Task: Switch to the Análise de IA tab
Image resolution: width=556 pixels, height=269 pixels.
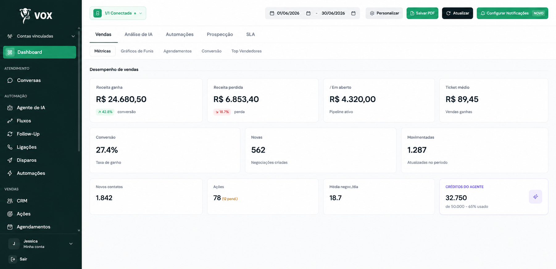Action: click(x=139, y=35)
